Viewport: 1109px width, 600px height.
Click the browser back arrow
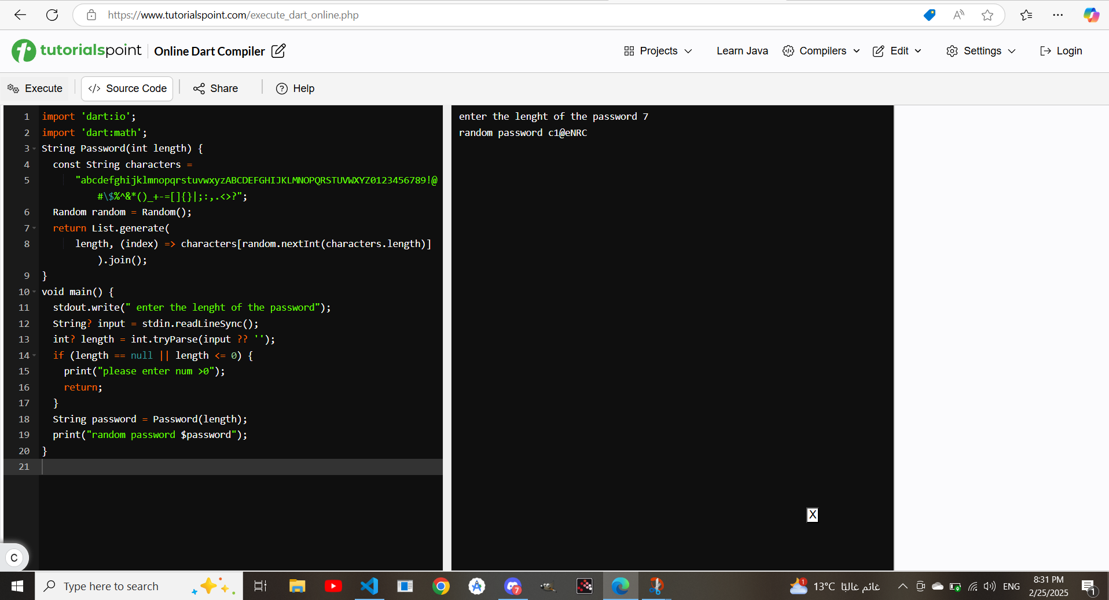(20, 15)
